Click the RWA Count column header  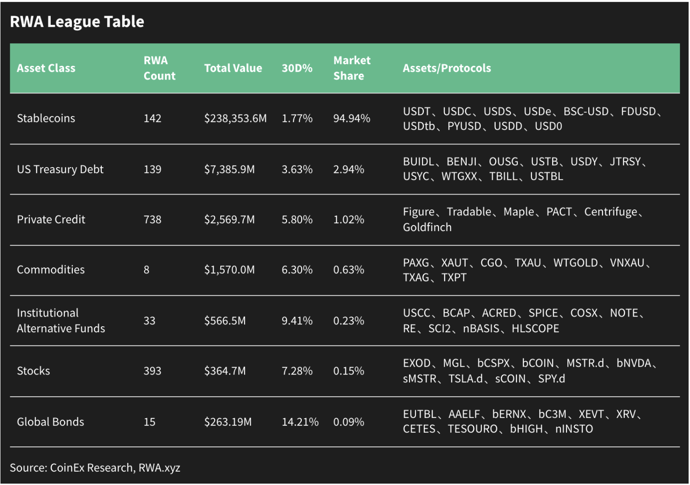click(x=159, y=68)
